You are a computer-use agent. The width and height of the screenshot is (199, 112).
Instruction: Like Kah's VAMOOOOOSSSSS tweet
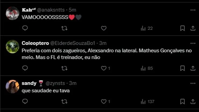coord(104,28)
